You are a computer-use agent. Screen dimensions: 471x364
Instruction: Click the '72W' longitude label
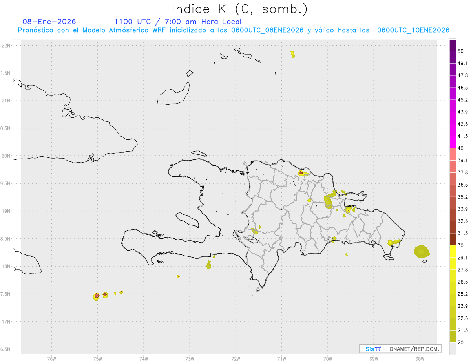coord(235,359)
